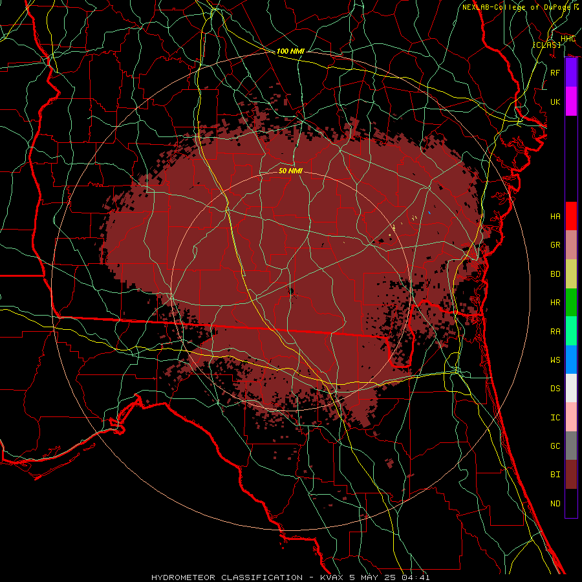Click the "BD" legend label
582x582 pixels.
(x=555, y=274)
